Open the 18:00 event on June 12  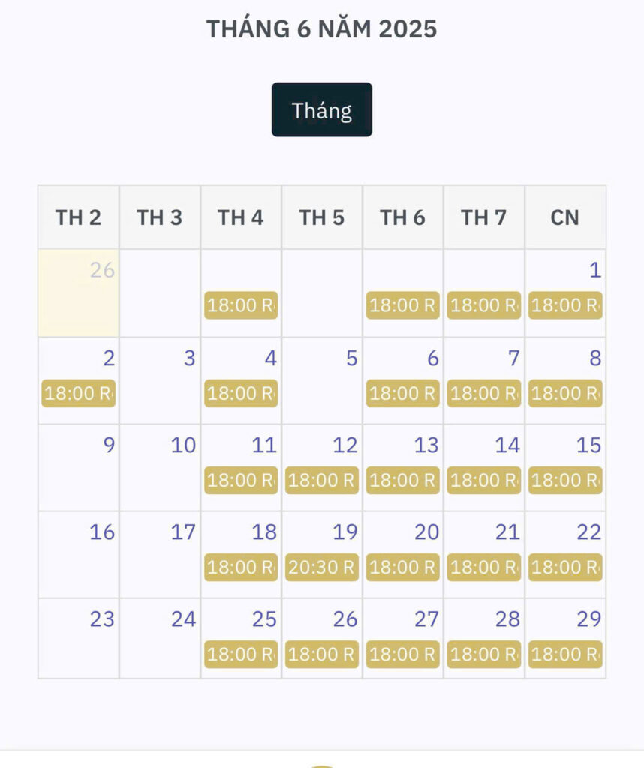(321, 480)
